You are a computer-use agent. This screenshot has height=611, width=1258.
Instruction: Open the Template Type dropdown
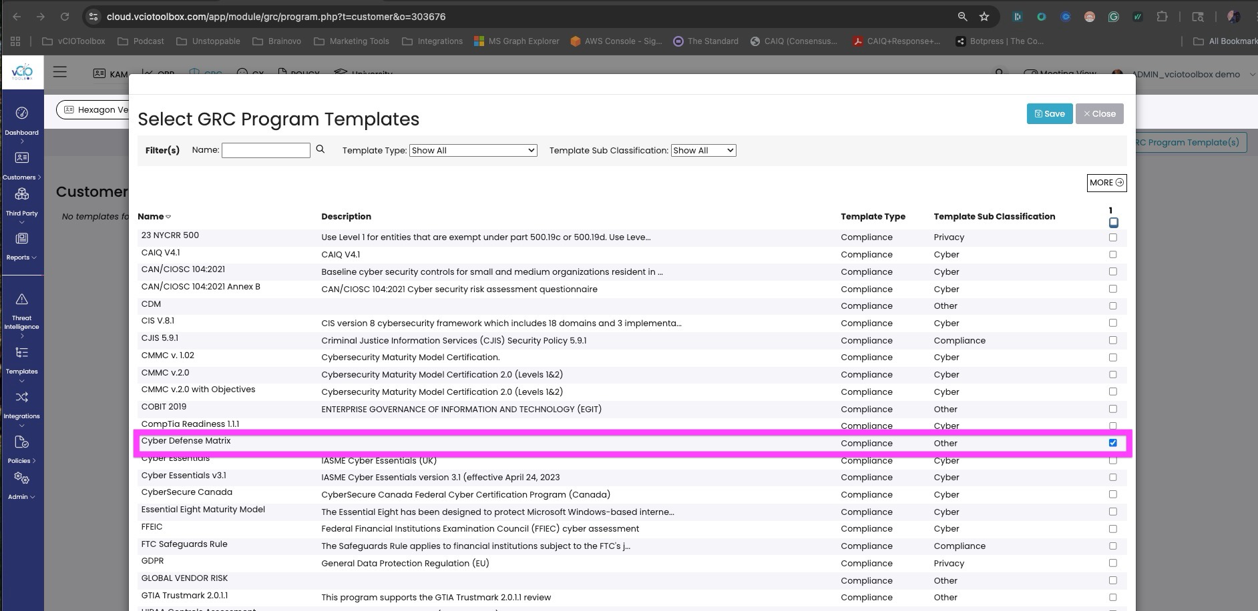click(x=473, y=150)
